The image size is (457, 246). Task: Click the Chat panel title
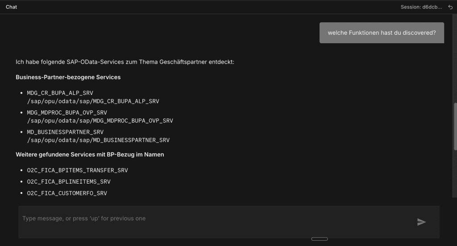[11, 7]
